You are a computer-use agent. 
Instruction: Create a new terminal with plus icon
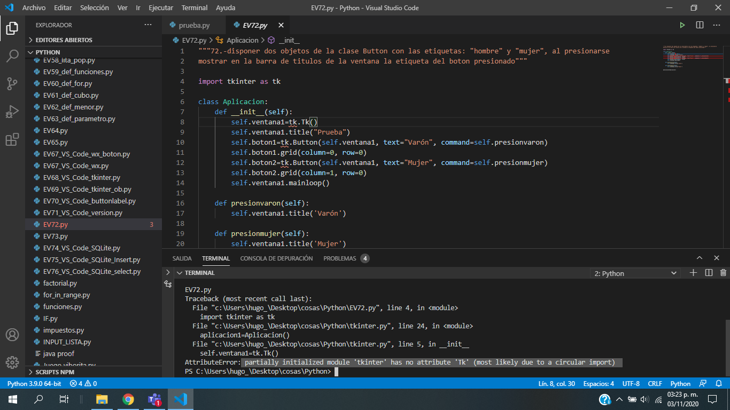click(x=693, y=273)
